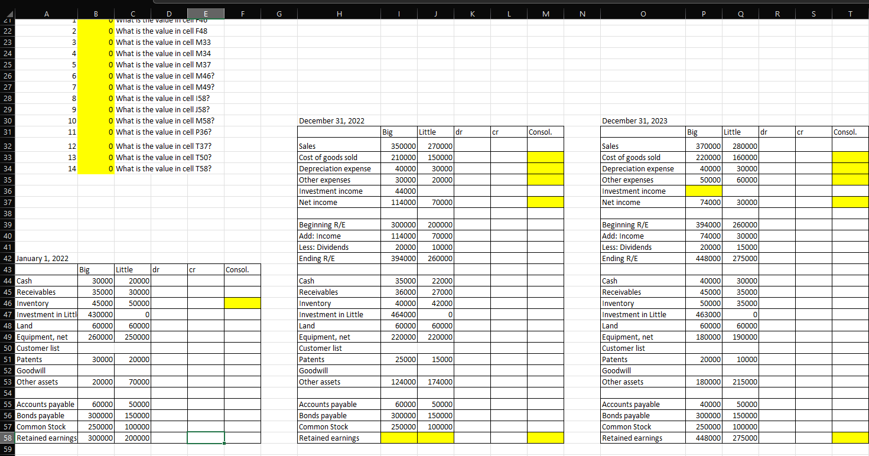Click "What is the value in cell T37?"
The width and height of the screenshot is (869, 456).
tap(164, 146)
